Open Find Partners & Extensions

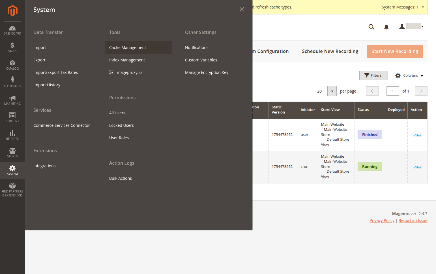coord(12,190)
